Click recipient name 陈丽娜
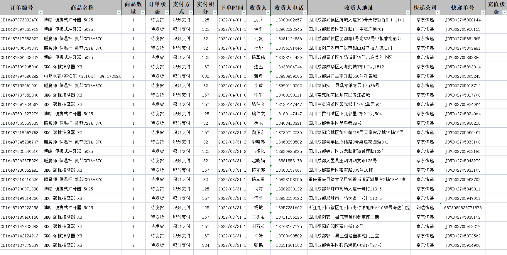 click(x=258, y=170)
